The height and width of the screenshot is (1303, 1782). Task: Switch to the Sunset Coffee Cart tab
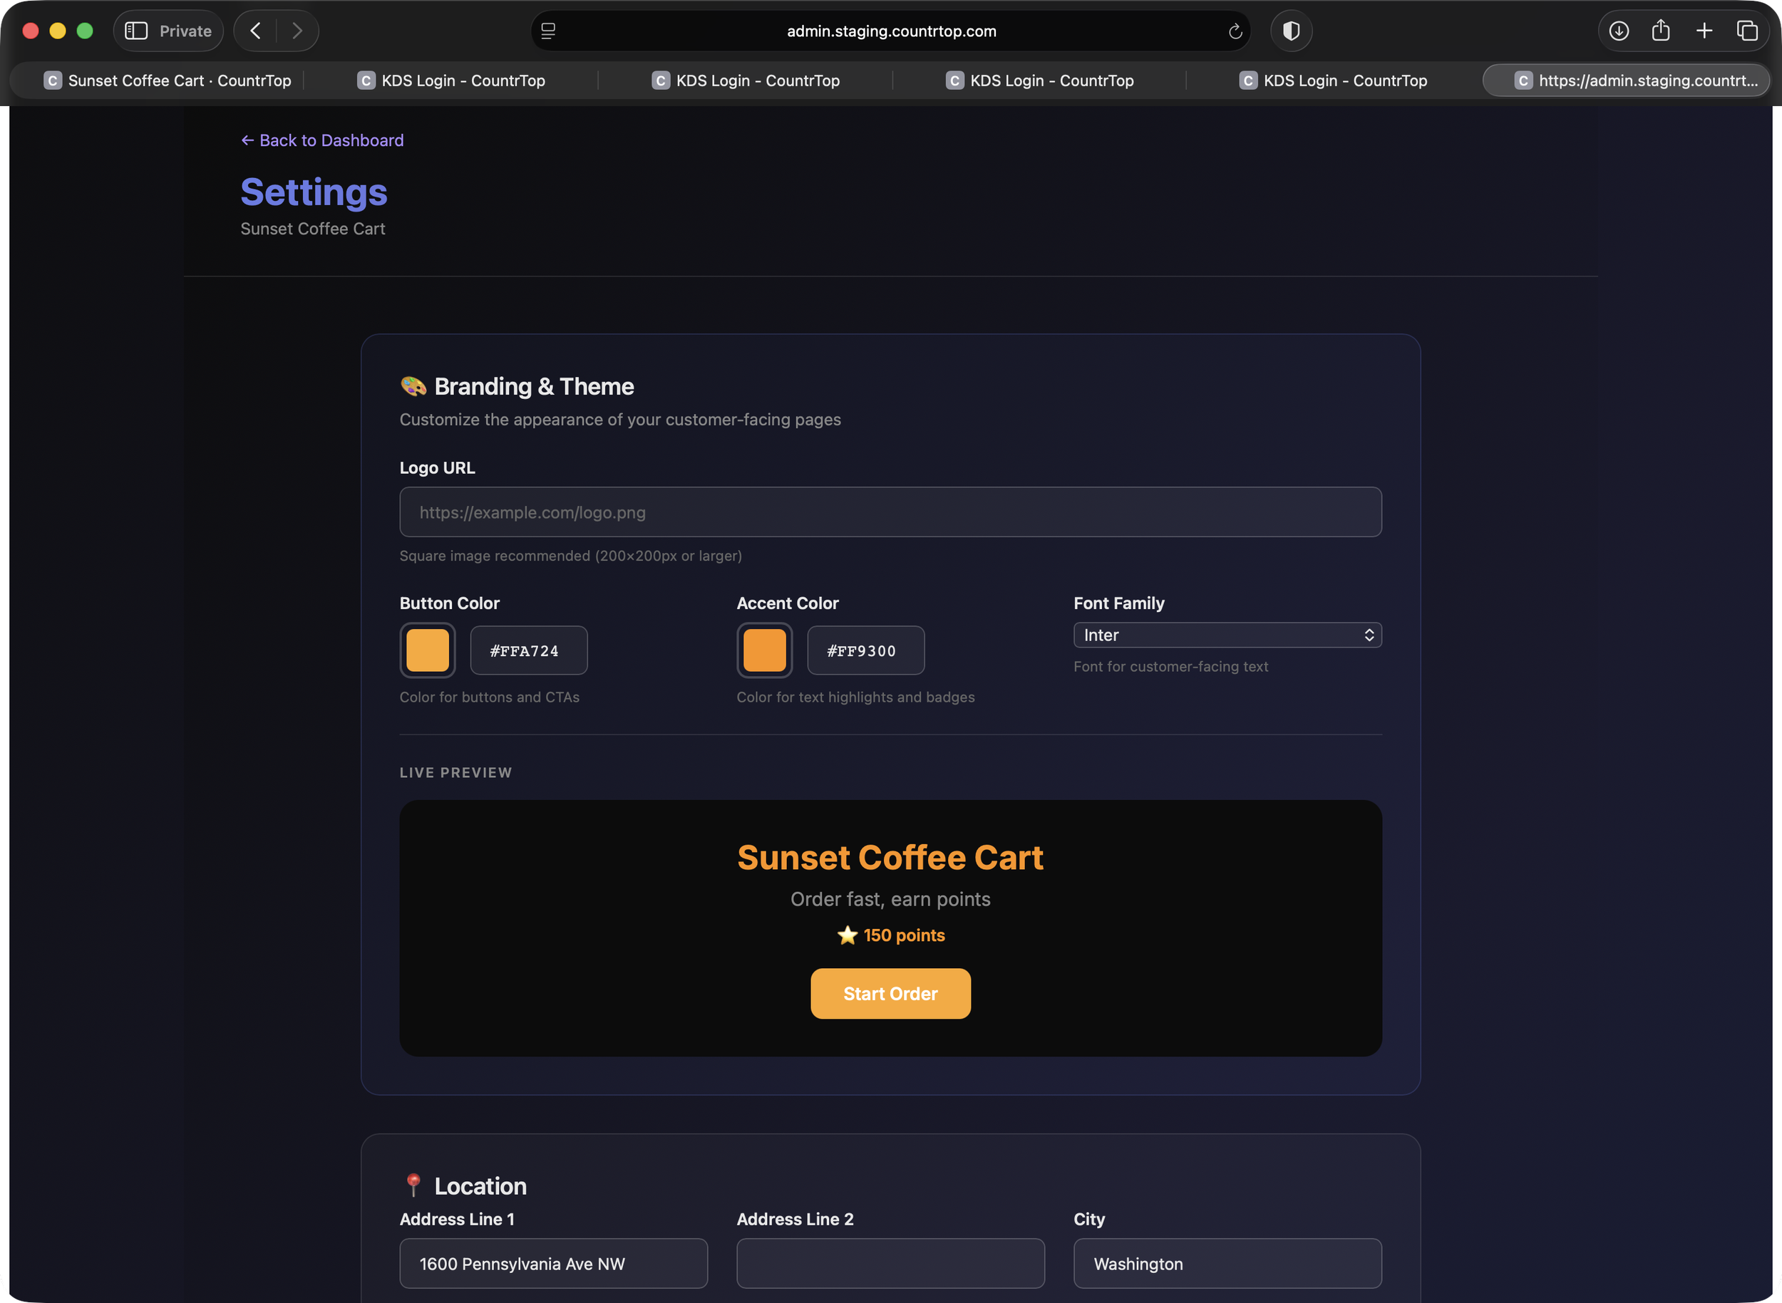pos(168,81)
